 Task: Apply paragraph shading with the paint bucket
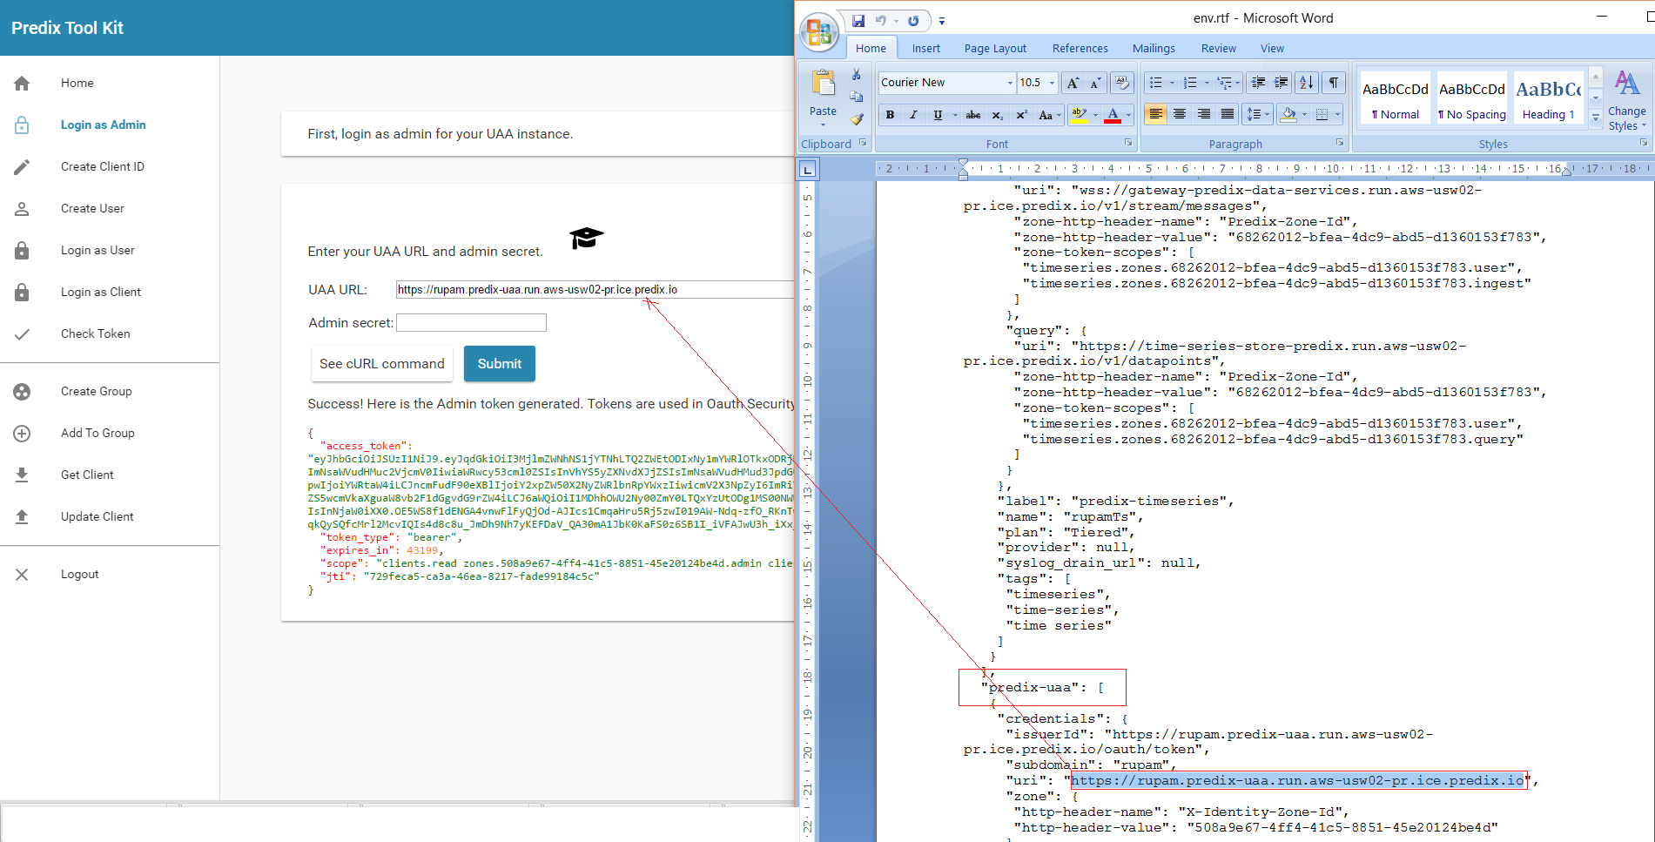point(1289,115)
